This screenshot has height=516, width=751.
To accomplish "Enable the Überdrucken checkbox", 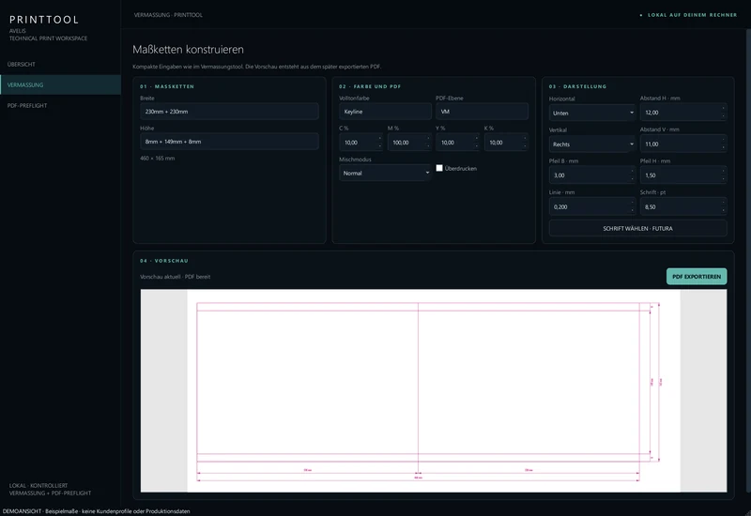I will click(x=439, y=168).
